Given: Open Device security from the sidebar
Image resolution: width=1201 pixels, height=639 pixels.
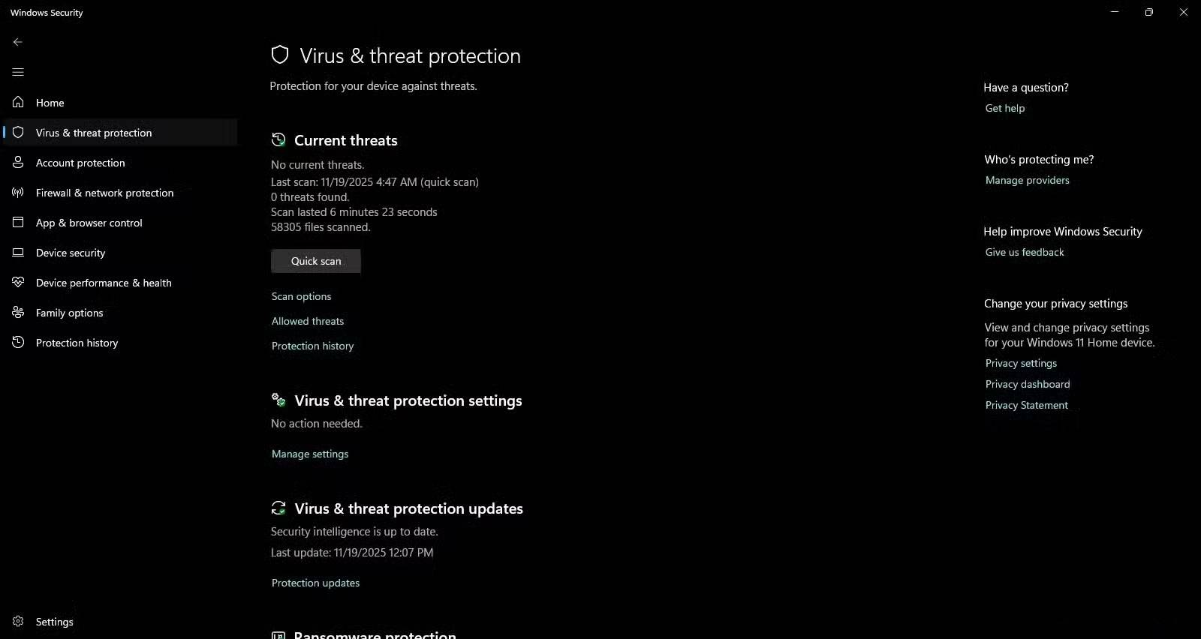Looking at the screenshot, I should tap(71, 253).
